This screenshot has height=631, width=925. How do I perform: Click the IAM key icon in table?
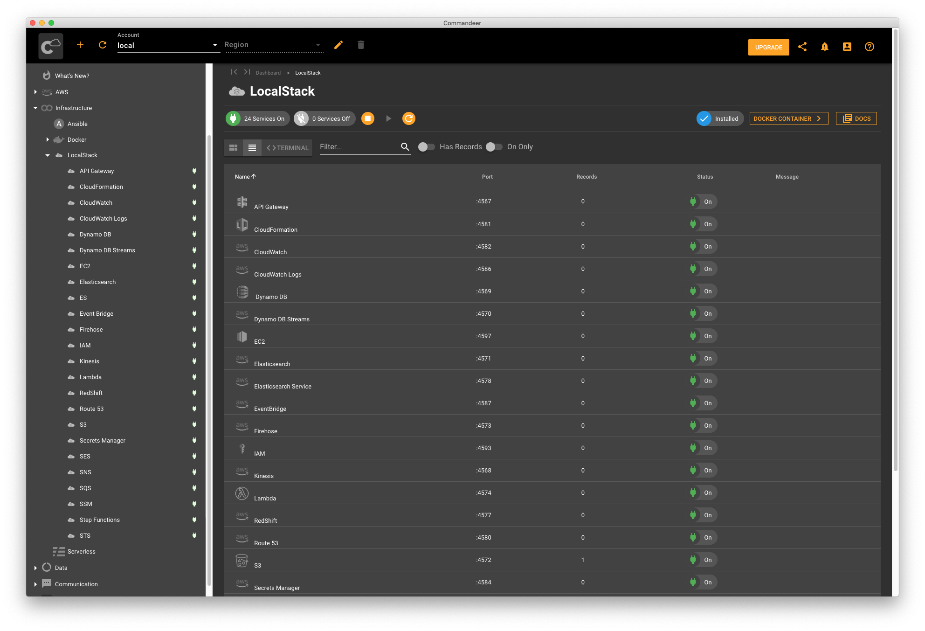(242, 448)
